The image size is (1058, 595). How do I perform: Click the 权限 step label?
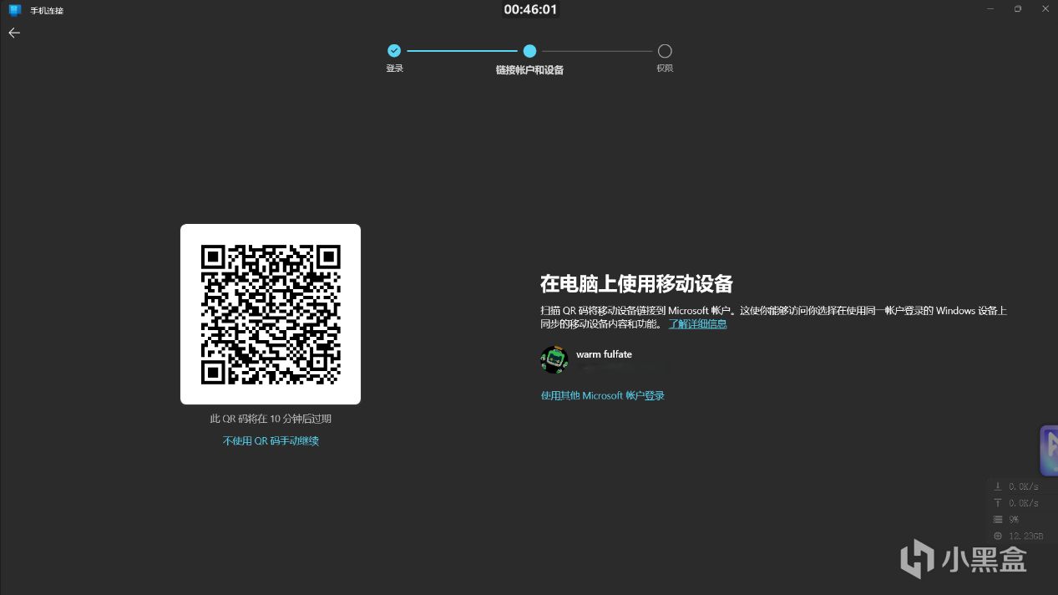coord(665,69)
